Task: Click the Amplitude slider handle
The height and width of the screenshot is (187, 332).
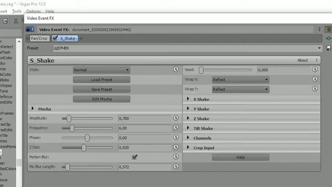Action: click(69, 118)
